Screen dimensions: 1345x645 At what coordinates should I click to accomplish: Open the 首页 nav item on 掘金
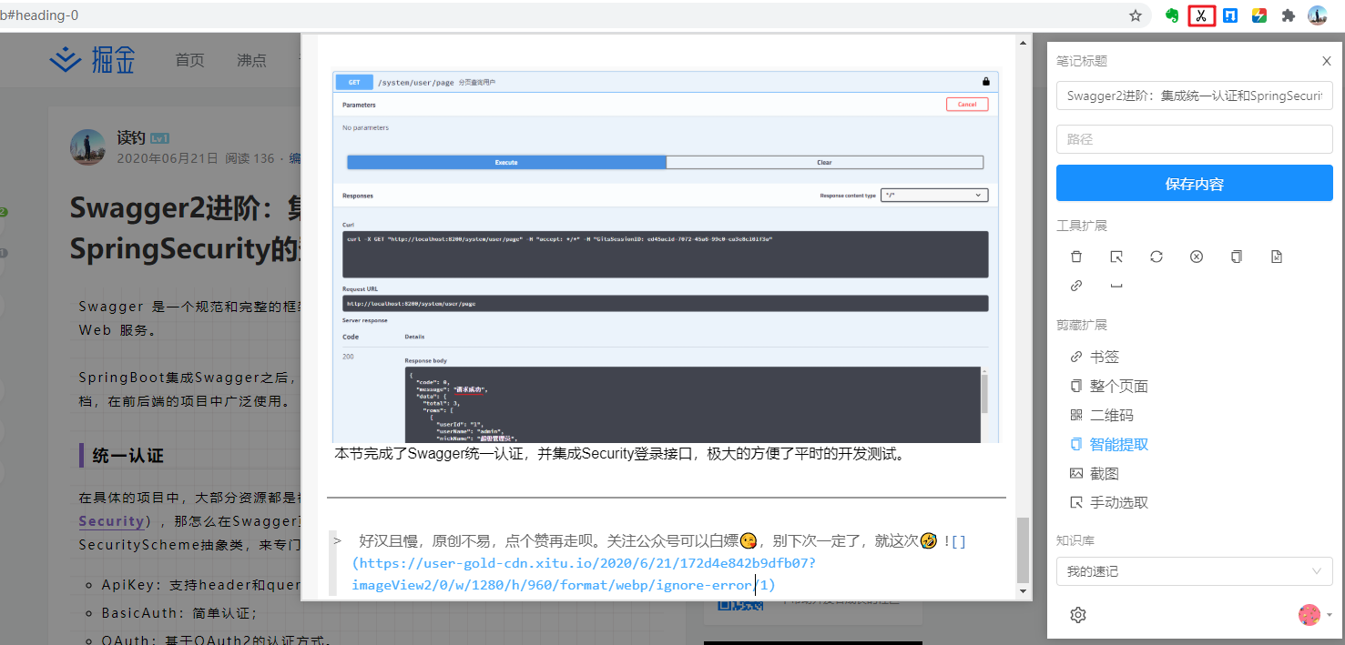click(x=189, y=60)
